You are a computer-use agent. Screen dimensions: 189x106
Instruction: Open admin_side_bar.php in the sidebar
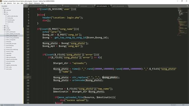(x=12, y=16)
